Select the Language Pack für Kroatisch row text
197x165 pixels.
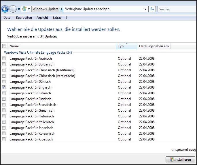31,139
